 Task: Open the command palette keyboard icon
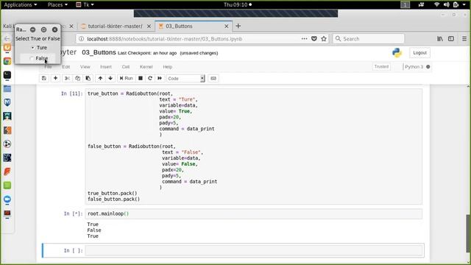click(x=213, y=79)
